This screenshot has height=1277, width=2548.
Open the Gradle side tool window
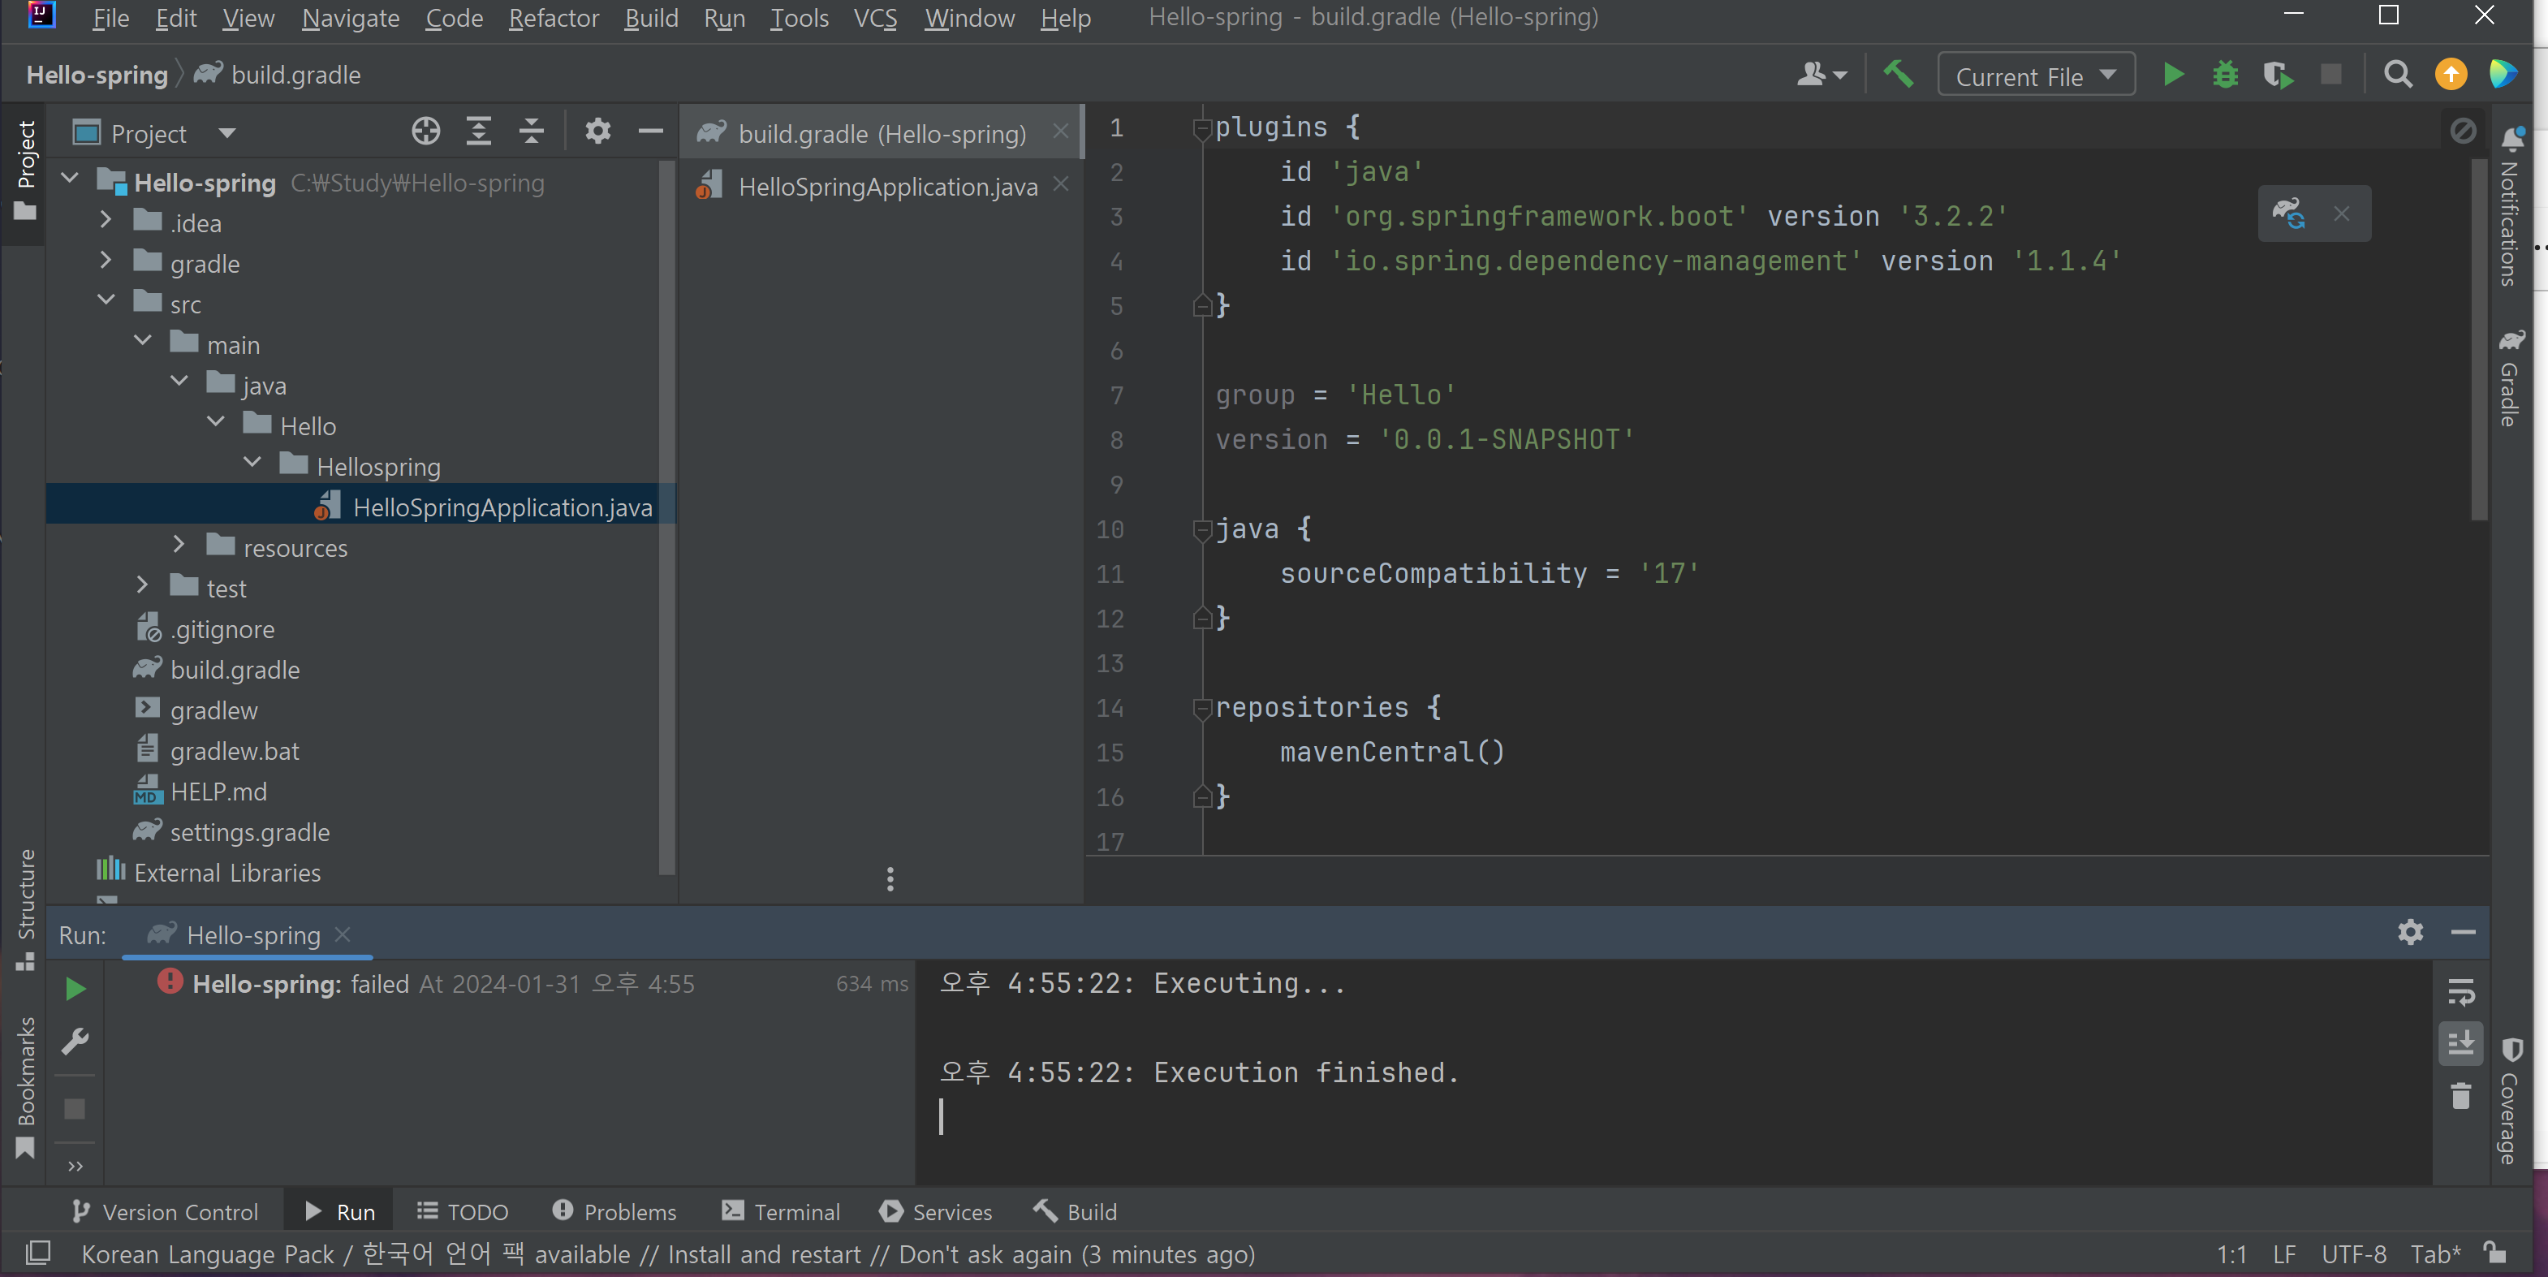[2511, 377]
